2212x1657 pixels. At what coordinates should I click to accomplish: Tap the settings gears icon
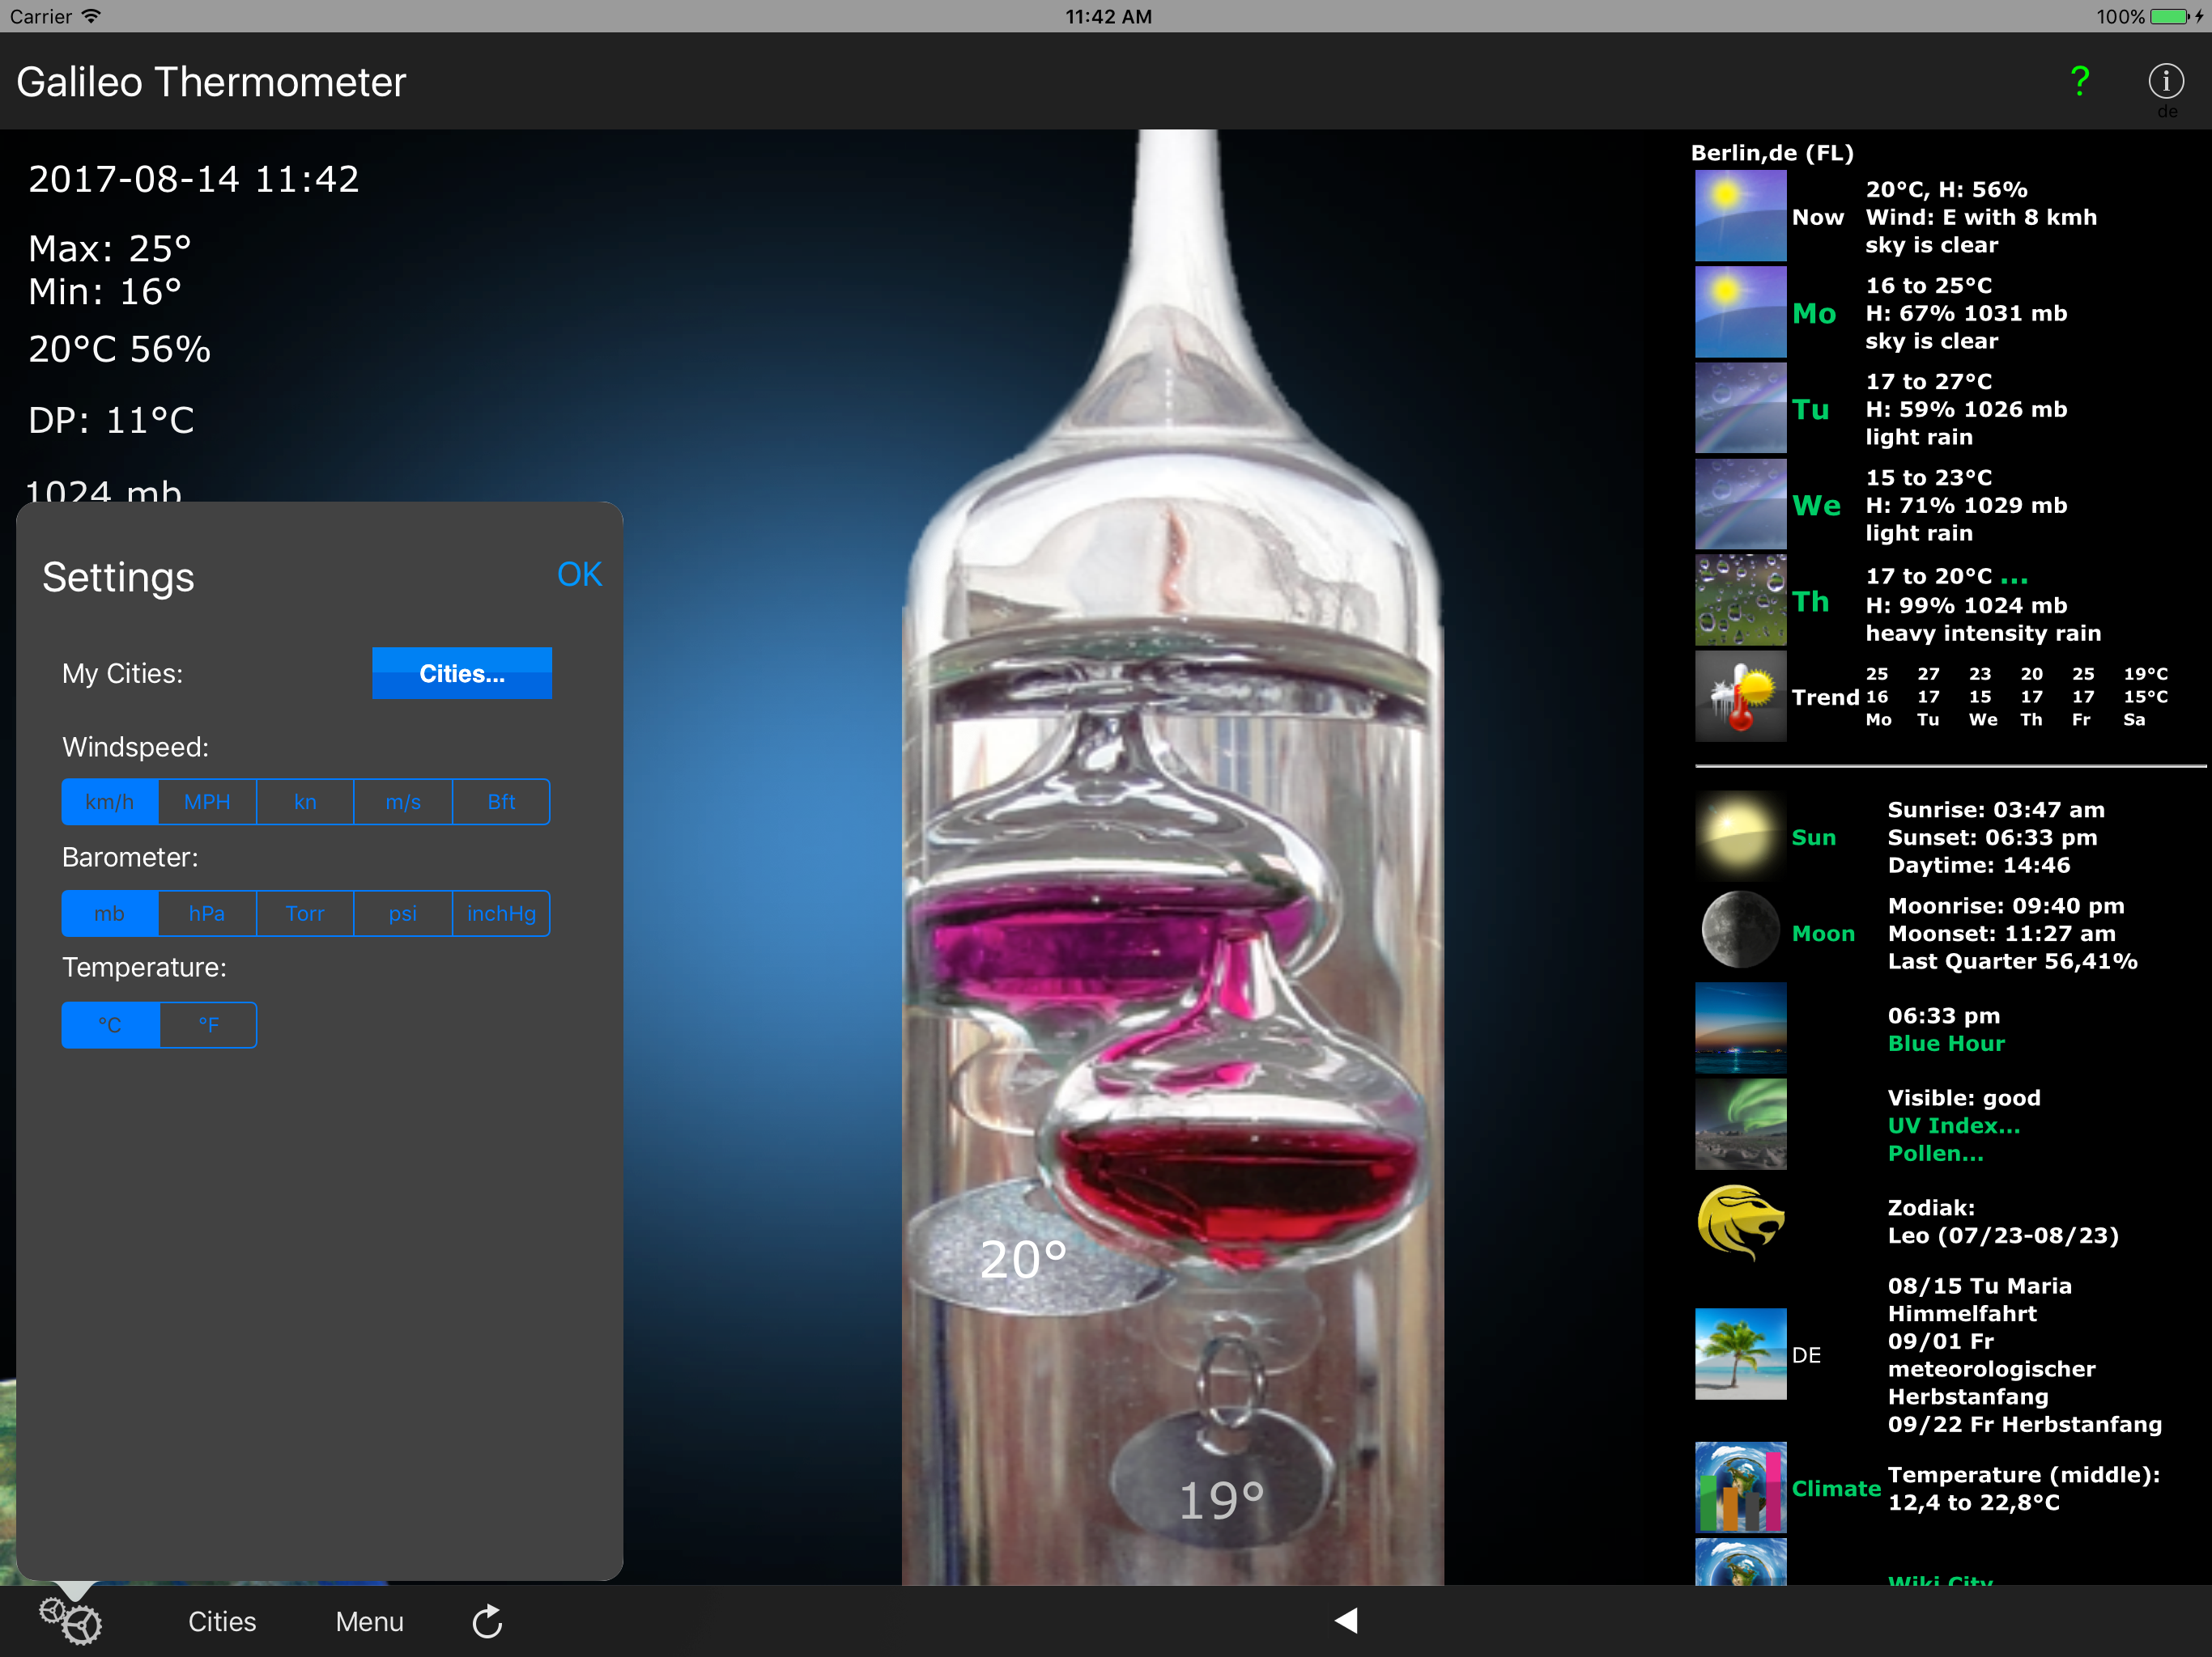pos(70,1620)
